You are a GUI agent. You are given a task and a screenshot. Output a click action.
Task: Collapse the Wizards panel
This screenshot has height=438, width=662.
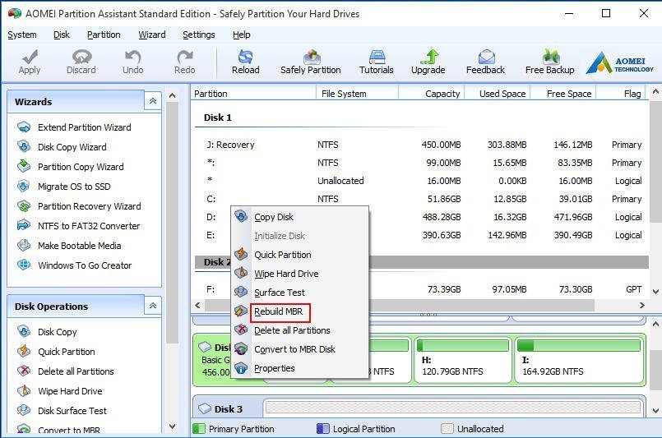click(x=153, y=101)
